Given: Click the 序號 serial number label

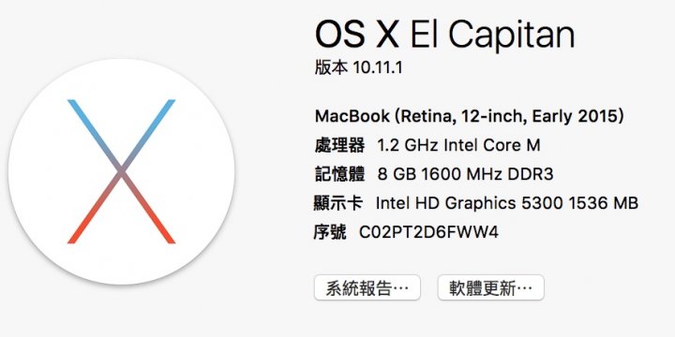Looking at the screenshot, I should (330, 232).
